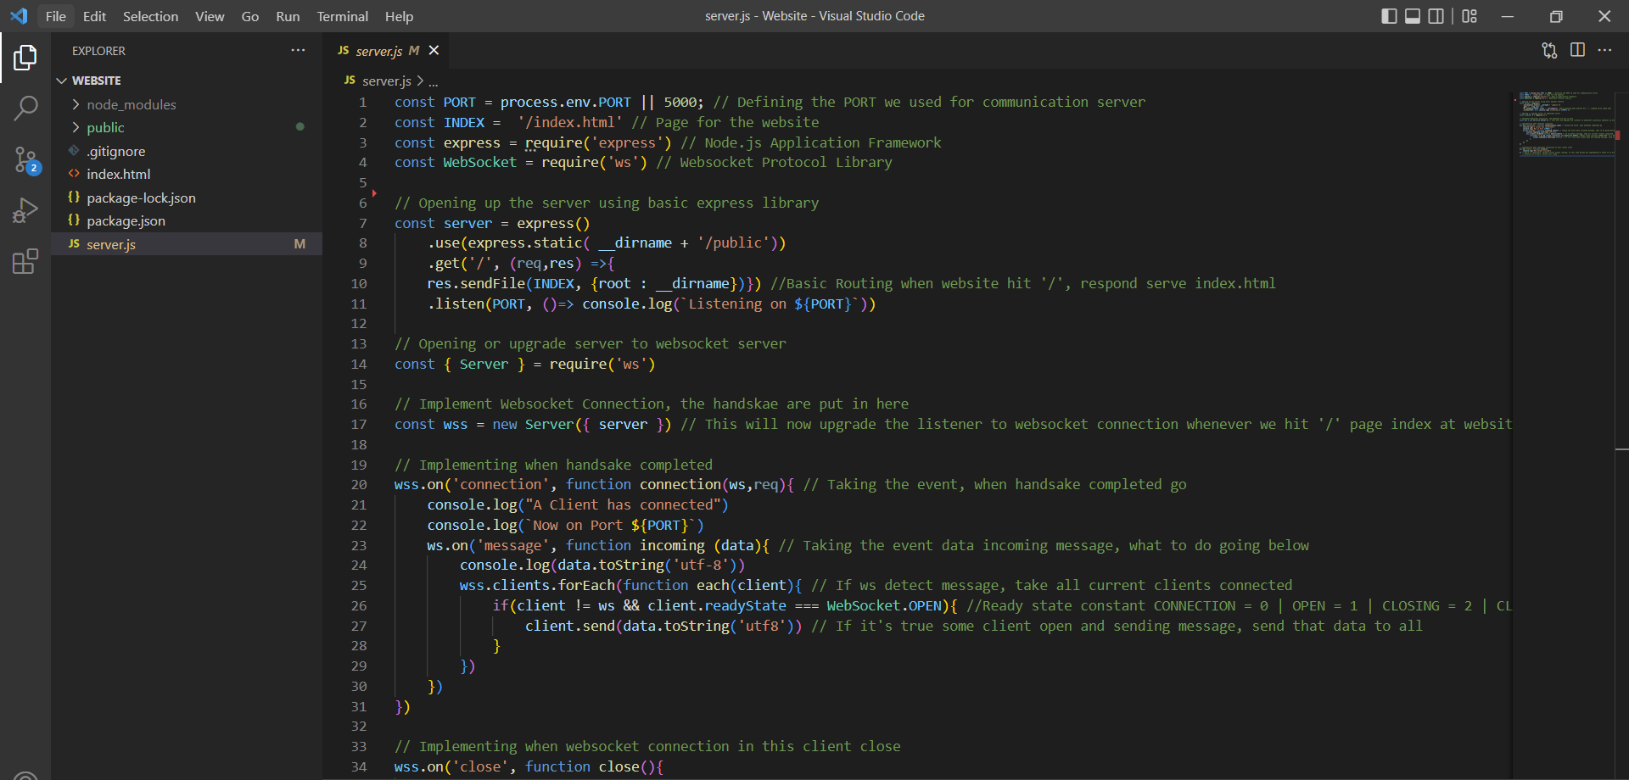Expand the node_modules folder
Viewport: 1629px width, 780px height.
[x=187, y=104]
